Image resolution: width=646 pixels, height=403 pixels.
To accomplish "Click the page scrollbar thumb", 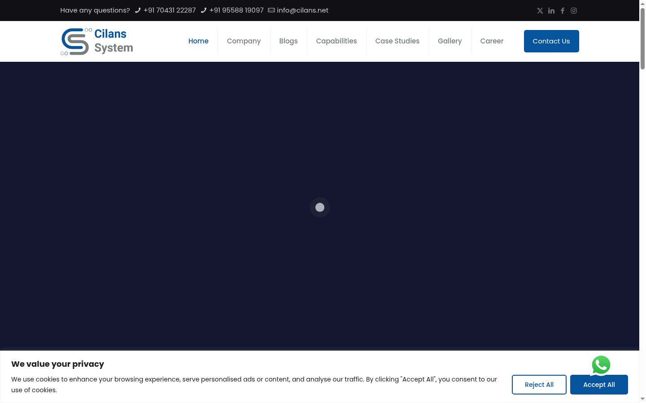I will click(642, 38).
